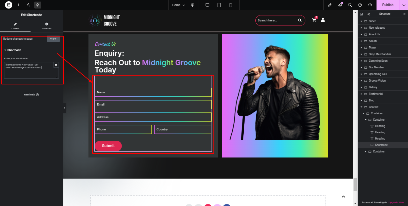Click the Structure panel collapse-all icon
408x206 pixels.
[361, 14]
